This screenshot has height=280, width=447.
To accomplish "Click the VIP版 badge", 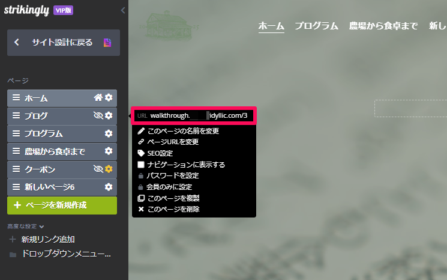I will tap(63, 11).
